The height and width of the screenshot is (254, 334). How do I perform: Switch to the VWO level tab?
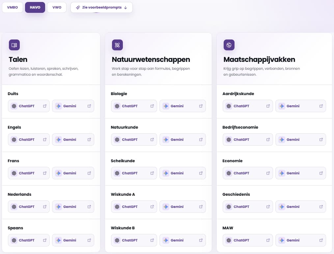click(57, 7)
